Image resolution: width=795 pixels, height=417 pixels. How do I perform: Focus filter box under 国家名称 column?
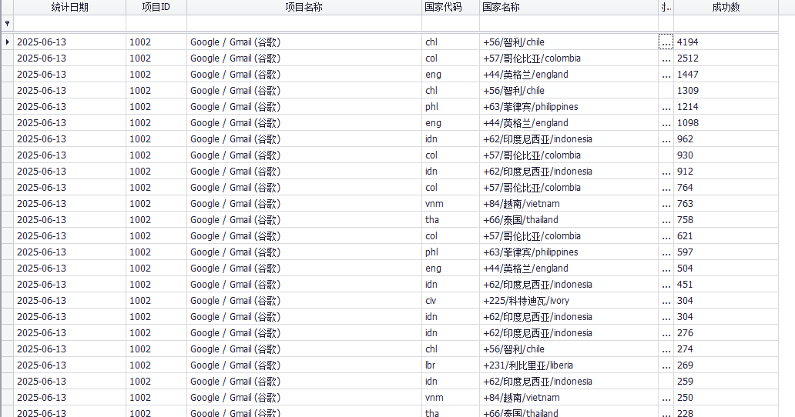[569, 23]
